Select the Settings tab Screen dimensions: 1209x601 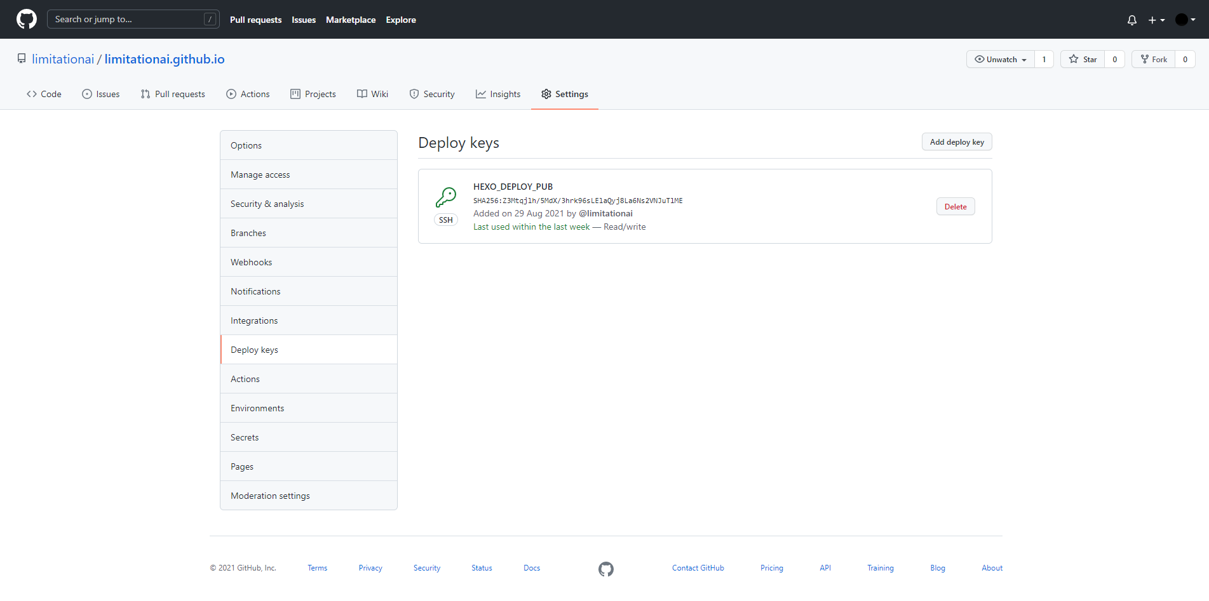[x=565, y=94]
